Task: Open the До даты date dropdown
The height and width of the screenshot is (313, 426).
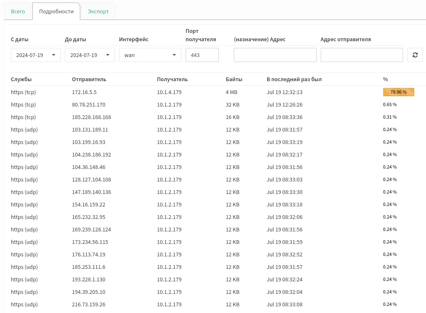Action: pos(90,55)
